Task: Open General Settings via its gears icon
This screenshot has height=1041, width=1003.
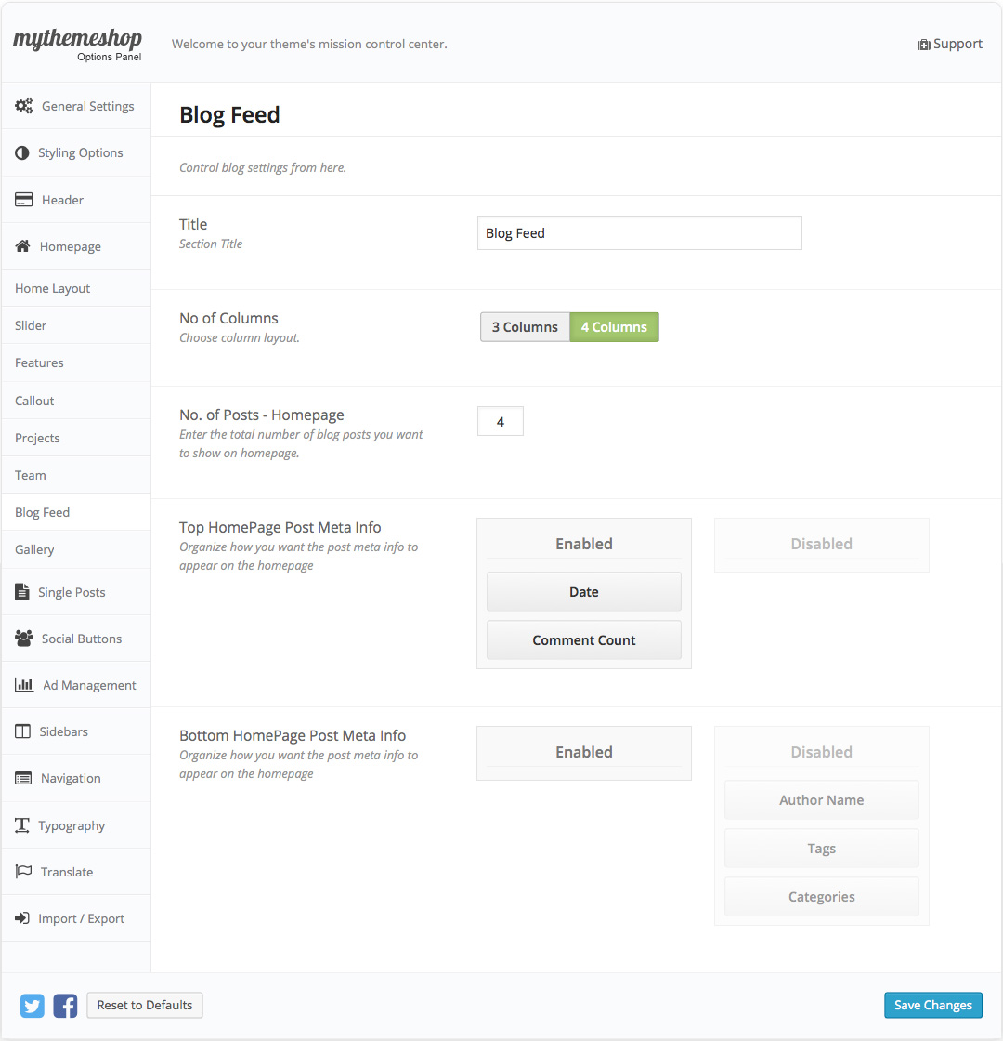Action: 24,106
